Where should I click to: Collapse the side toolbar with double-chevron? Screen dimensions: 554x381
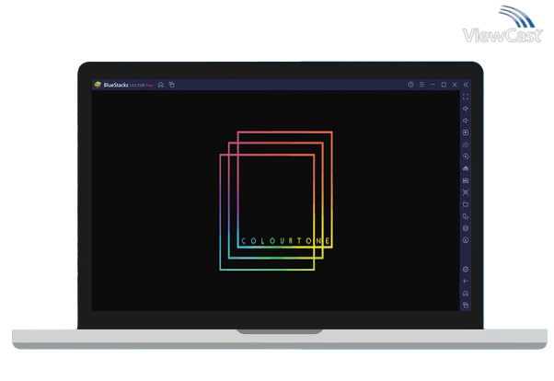pyautogui.click(x=466, y=85)
